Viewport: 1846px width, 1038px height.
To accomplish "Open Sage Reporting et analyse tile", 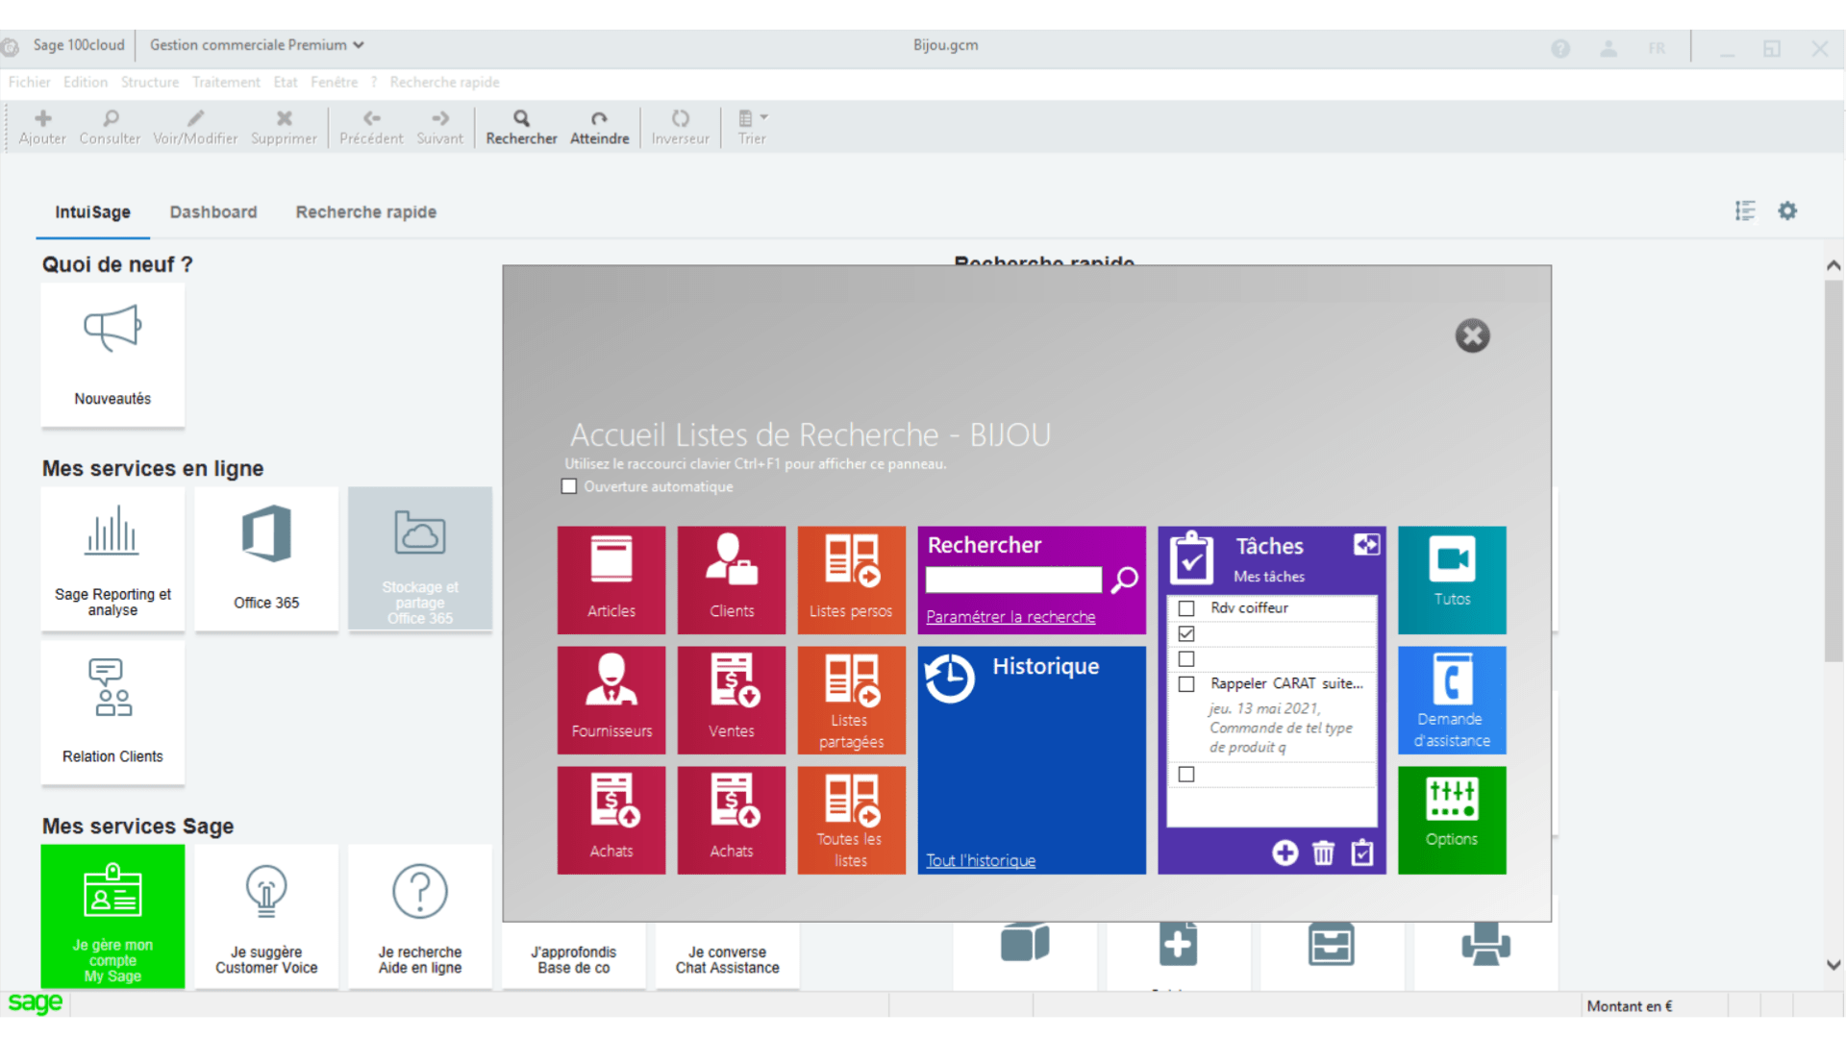I will point(112,558).
